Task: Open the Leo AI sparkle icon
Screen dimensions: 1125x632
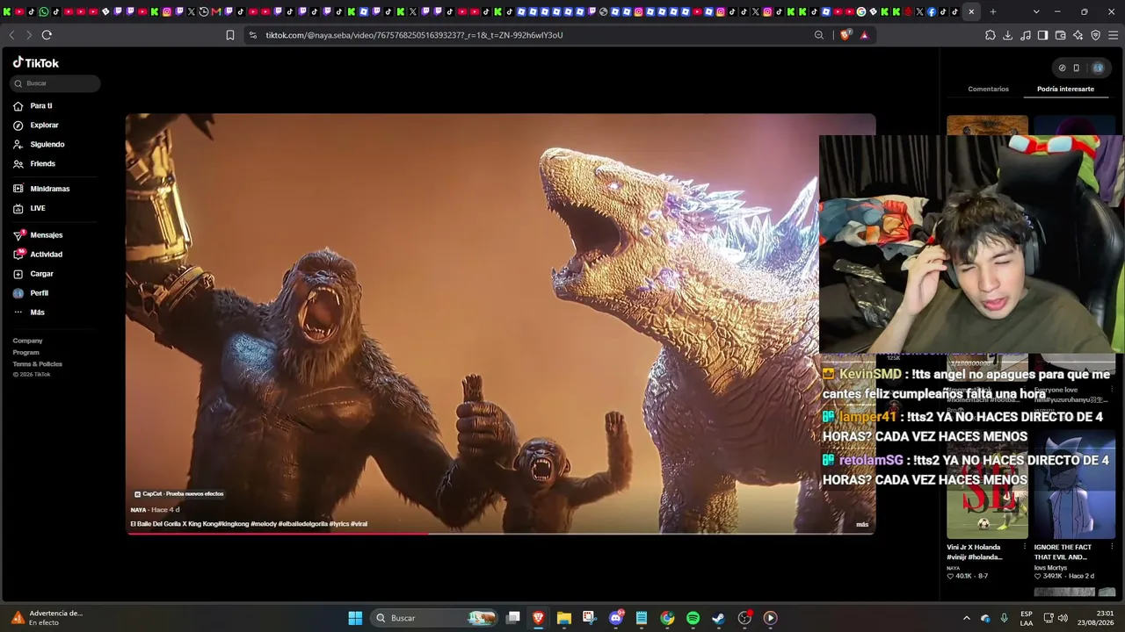Action: coord(1078,35)
